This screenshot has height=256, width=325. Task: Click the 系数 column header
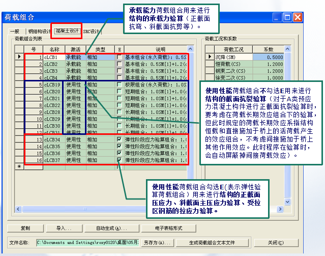[269, 49]
